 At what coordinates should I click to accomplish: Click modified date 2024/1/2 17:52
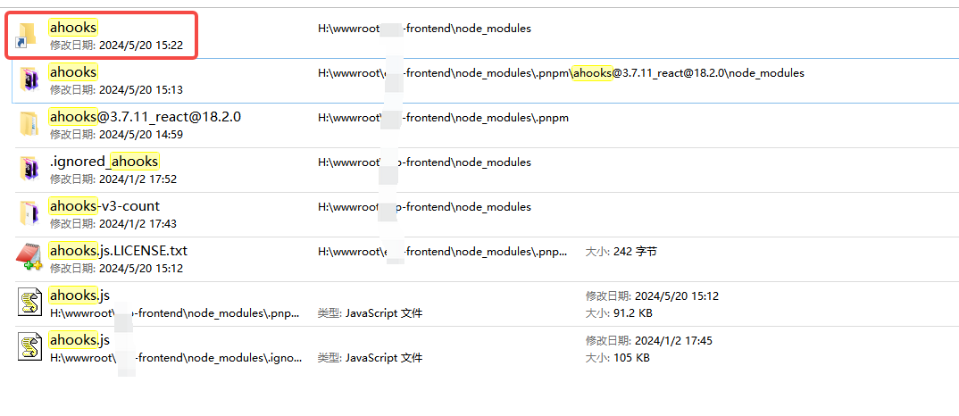click(x=138, y=179)
